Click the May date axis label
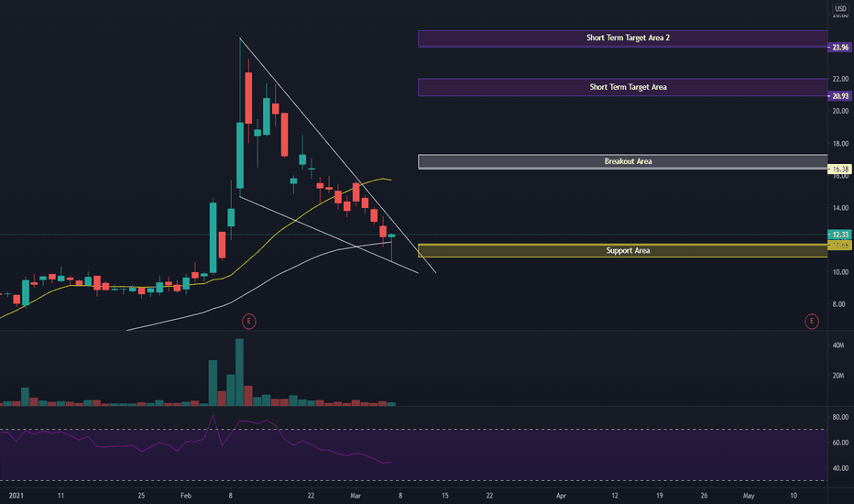 749,496
